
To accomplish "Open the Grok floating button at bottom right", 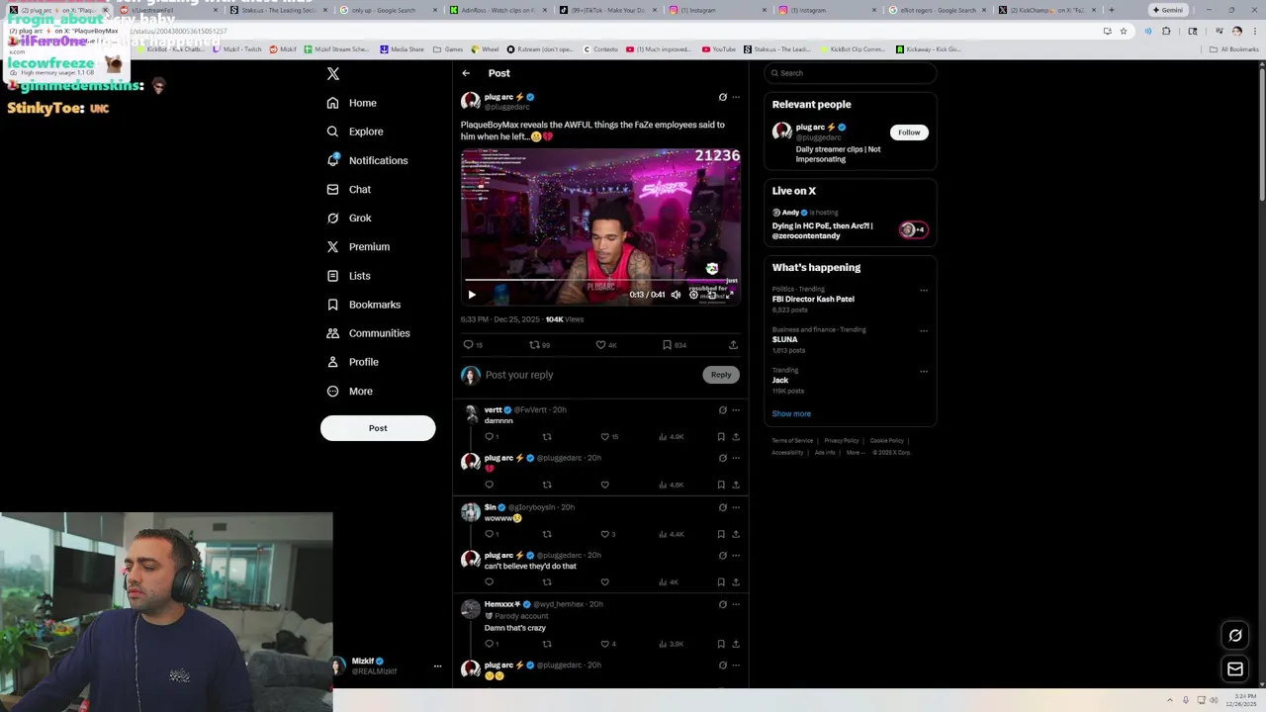I will 1235,636.
